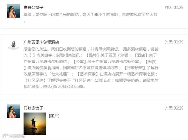
Task: Select the 幸福 message text in the first post
Action: click(x=90, y=18)
